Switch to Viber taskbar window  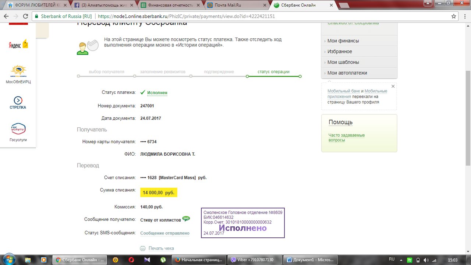[255, 259]
